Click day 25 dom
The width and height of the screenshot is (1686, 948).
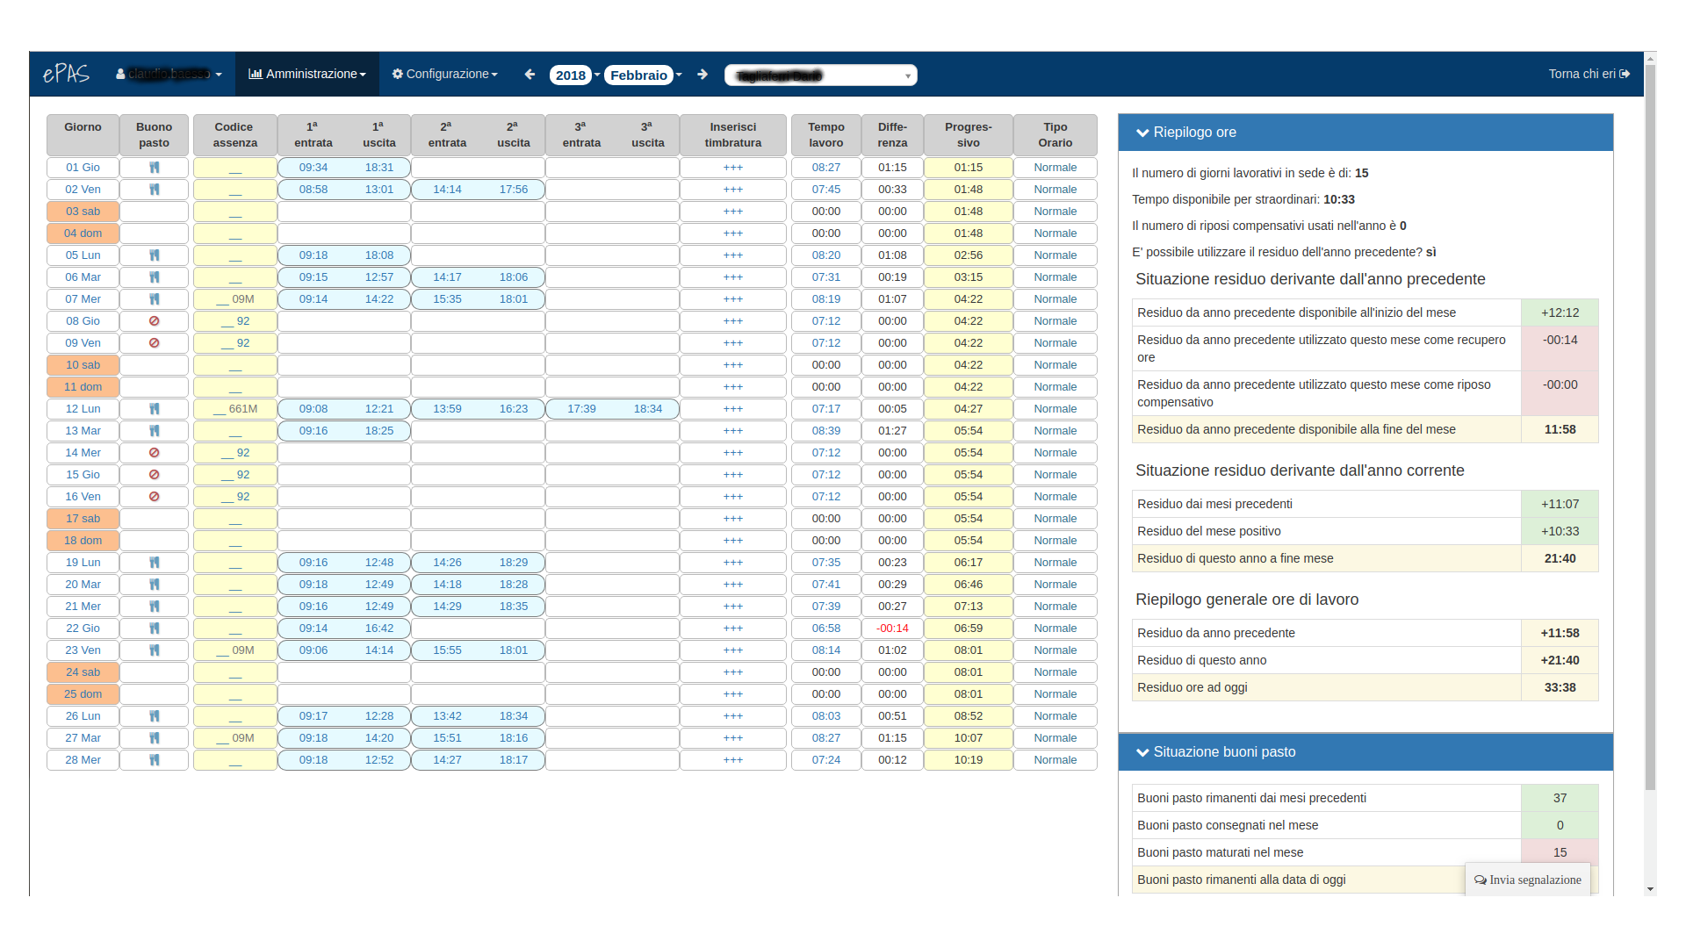point(83,694)
